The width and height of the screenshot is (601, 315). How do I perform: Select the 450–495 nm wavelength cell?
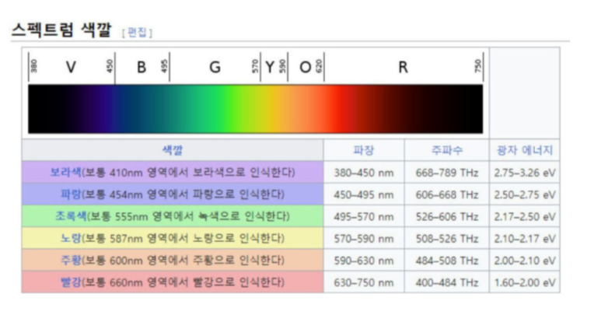pyautogui.click(x=364, y=194)
